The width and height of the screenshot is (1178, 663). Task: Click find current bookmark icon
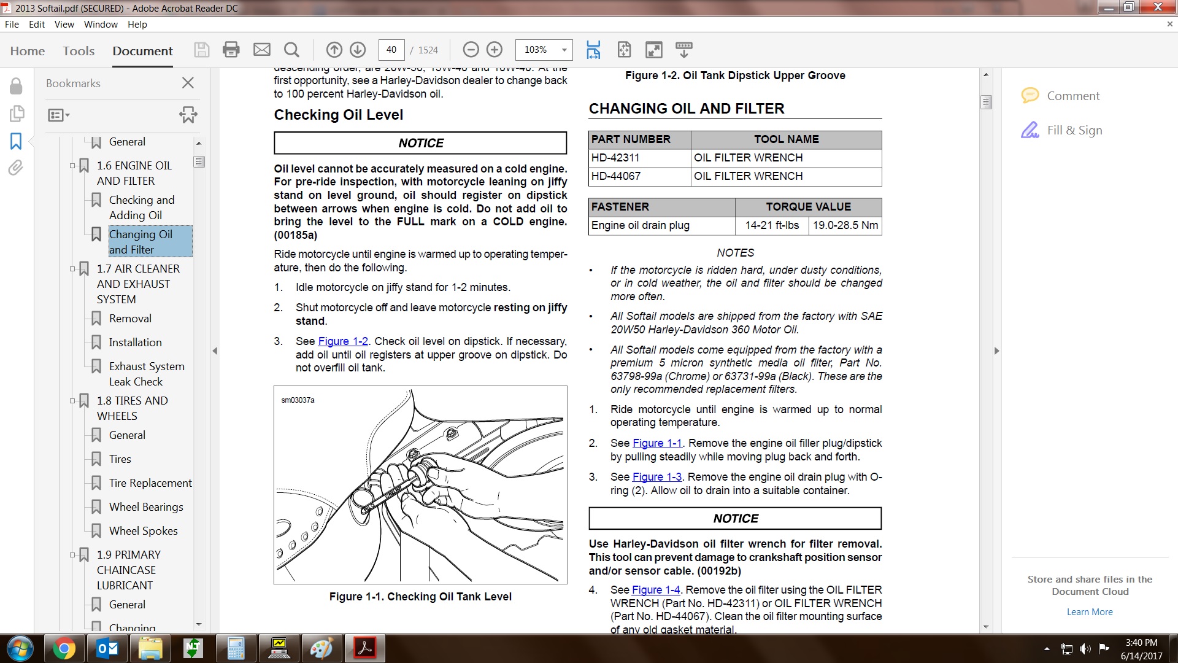[x=188, y=115]
